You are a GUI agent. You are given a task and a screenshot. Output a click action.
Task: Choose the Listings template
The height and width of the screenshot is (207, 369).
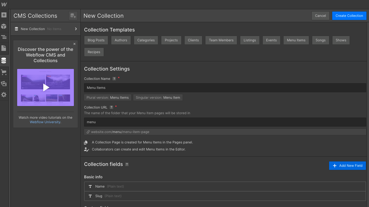point(250,40)
